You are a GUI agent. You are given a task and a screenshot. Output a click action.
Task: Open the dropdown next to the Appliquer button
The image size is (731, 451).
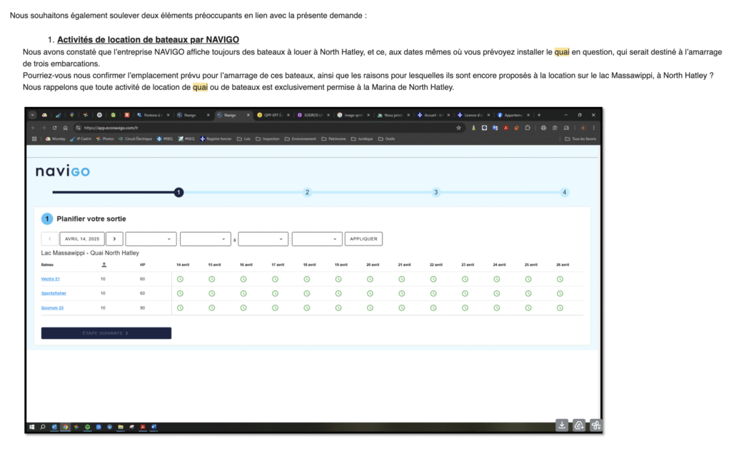coord(317,239)
